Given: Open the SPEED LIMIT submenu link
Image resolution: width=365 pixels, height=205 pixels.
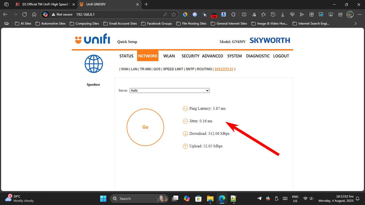Looking at the screenshot, I should coord(173,69).
